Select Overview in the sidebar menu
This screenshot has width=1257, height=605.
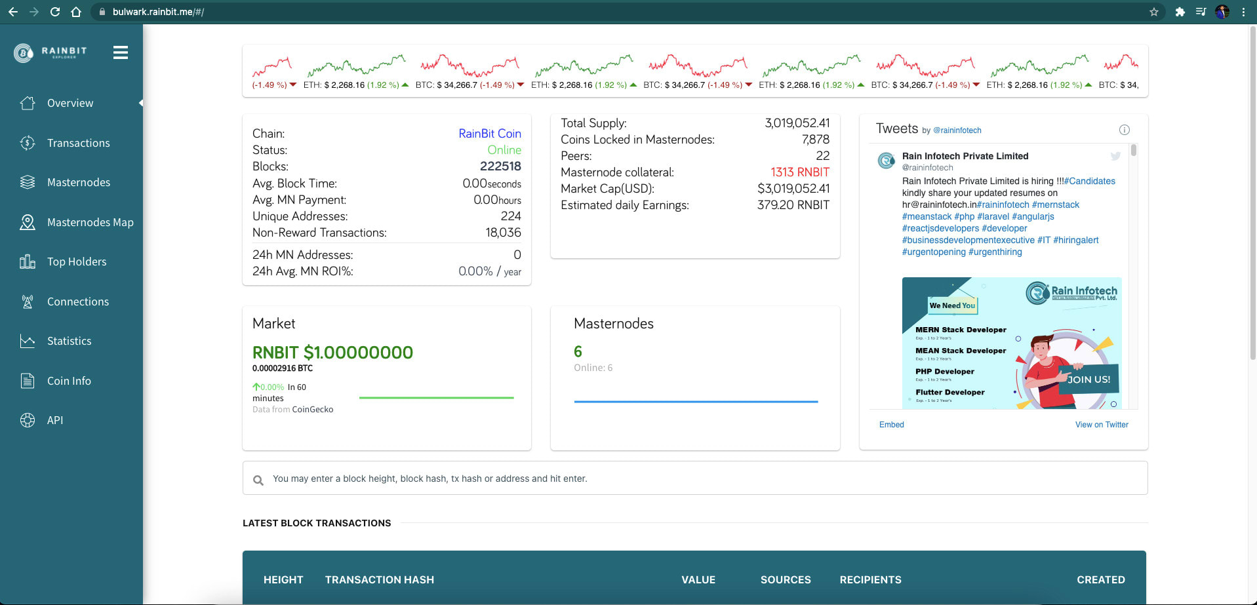tap(70, 103)
